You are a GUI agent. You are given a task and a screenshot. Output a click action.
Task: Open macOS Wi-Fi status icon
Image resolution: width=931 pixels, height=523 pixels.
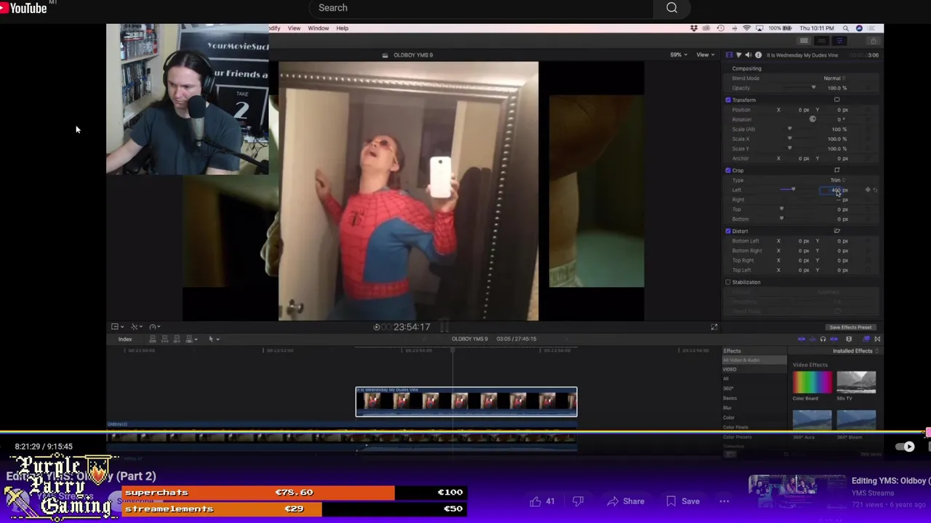(x=746, y=28)
